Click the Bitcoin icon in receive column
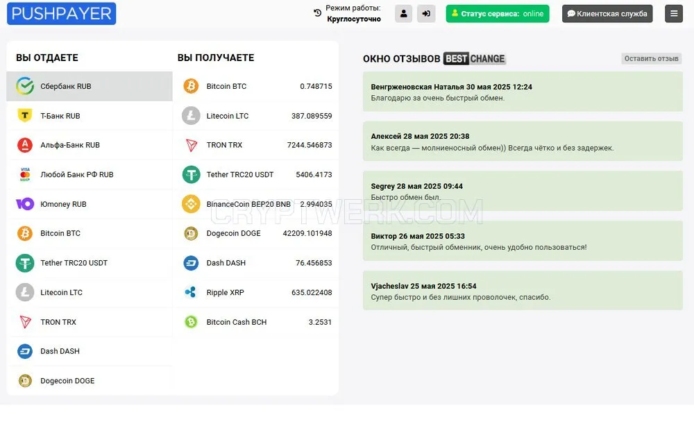The height and width of the screenshot is (424, 694). [x=191, y=86]
